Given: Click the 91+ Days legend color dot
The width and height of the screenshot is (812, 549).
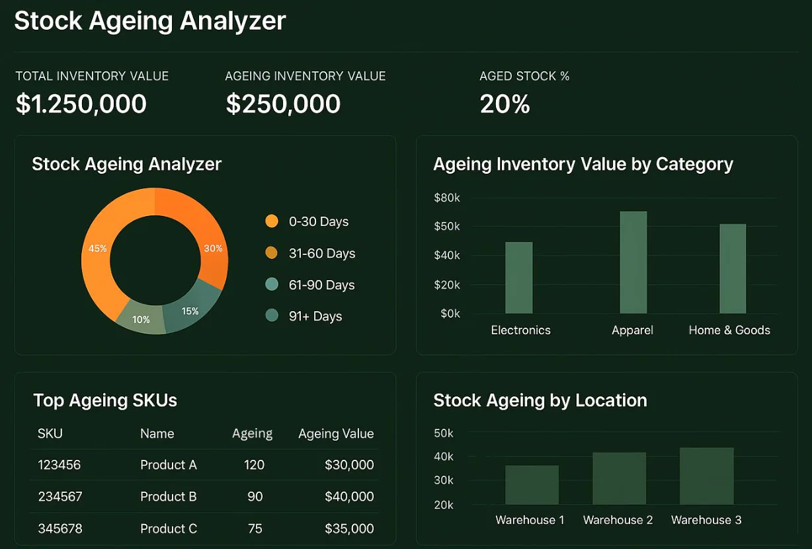Looking at the screenshot, I should click(271, 316).
